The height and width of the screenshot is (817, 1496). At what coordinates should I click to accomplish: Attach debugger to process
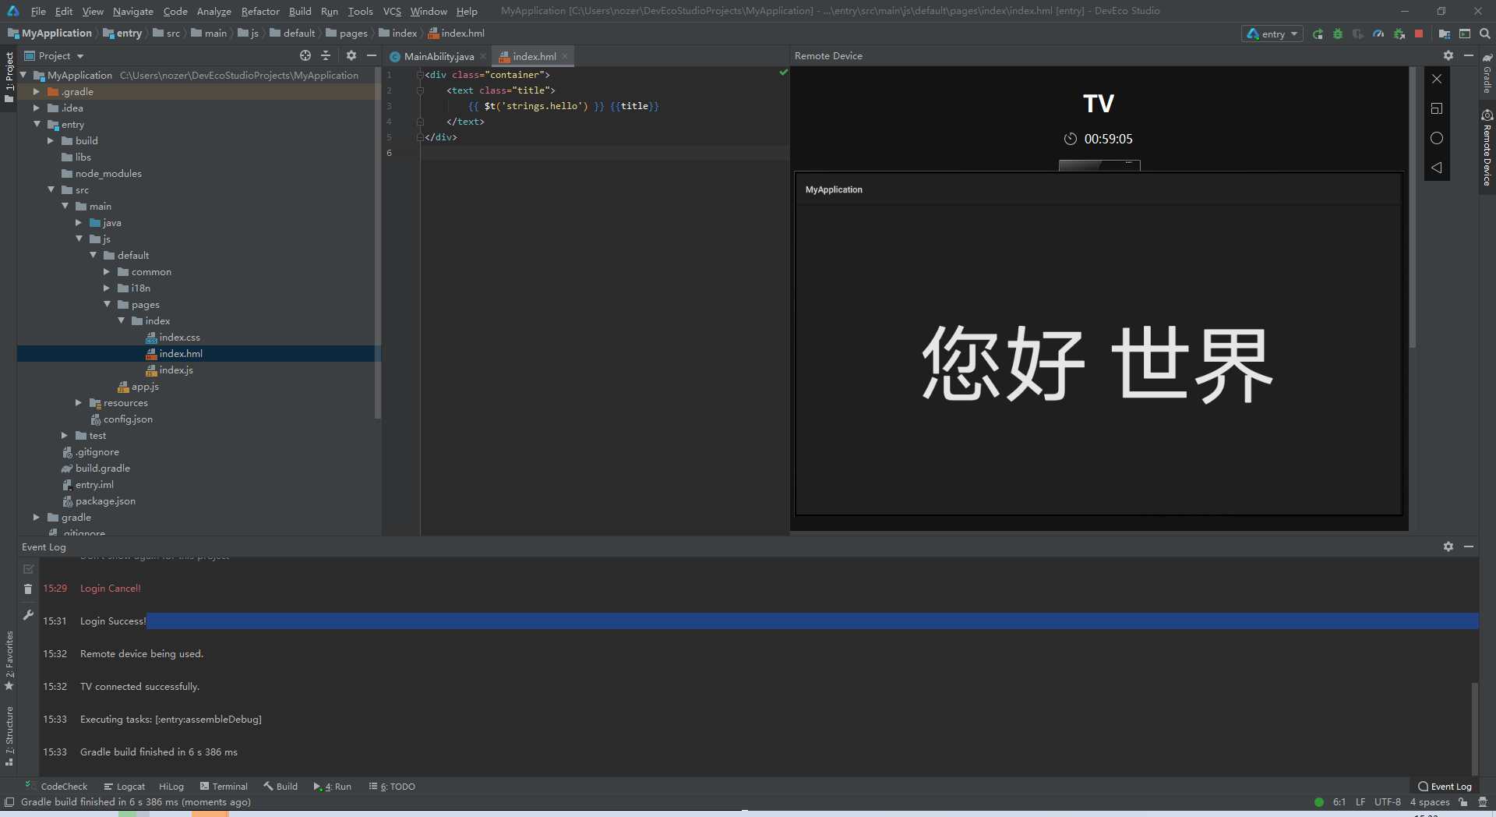pyautogui.click(x=1399, y=34)
